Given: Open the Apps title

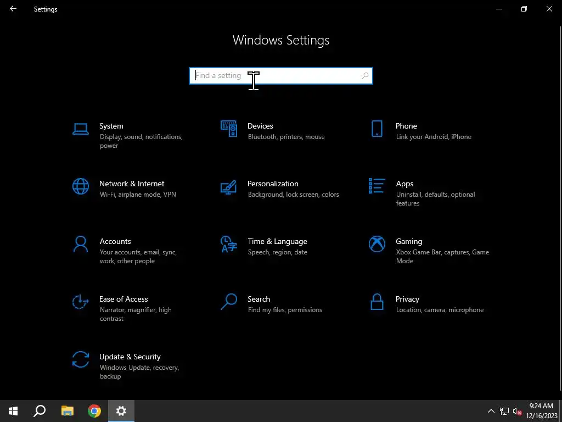Looking at the screenshot, I should tap(404, 184).
